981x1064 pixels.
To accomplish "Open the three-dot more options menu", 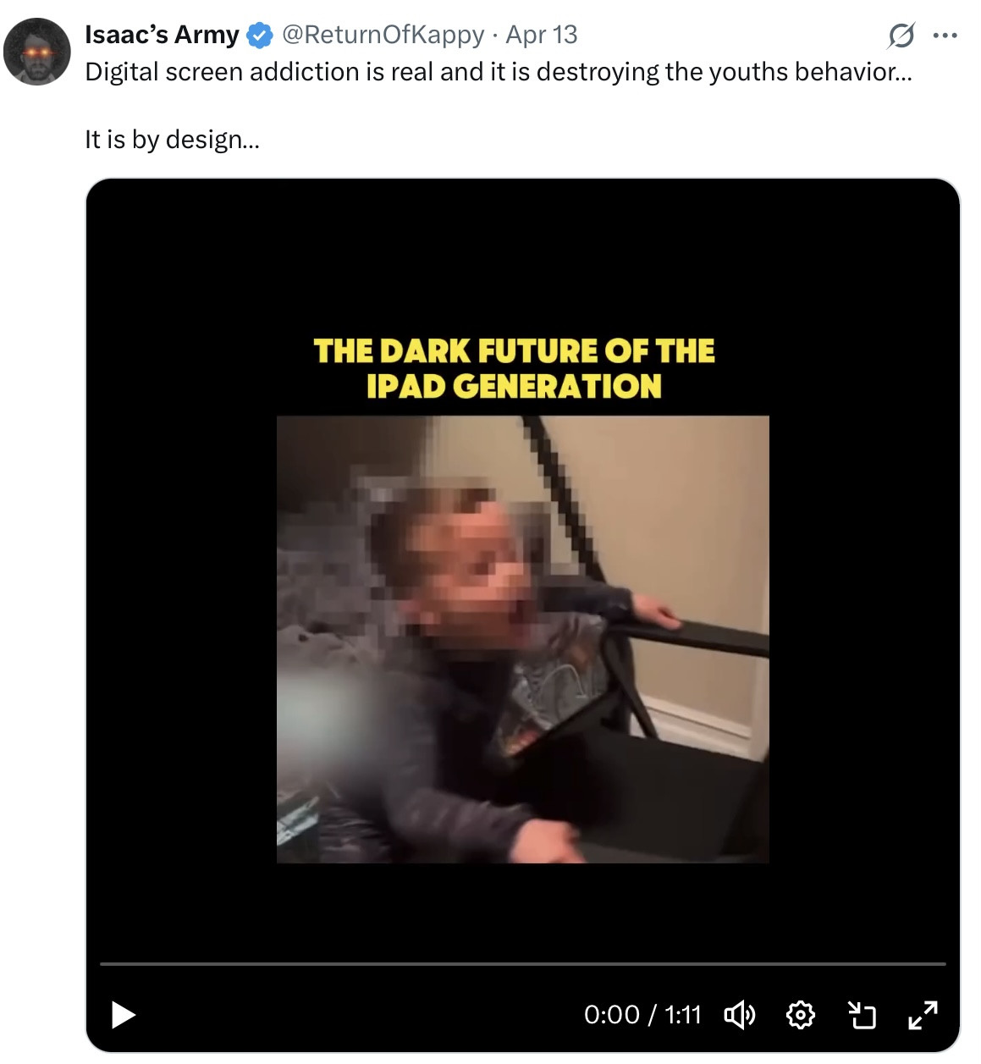I will click(945, 36).
